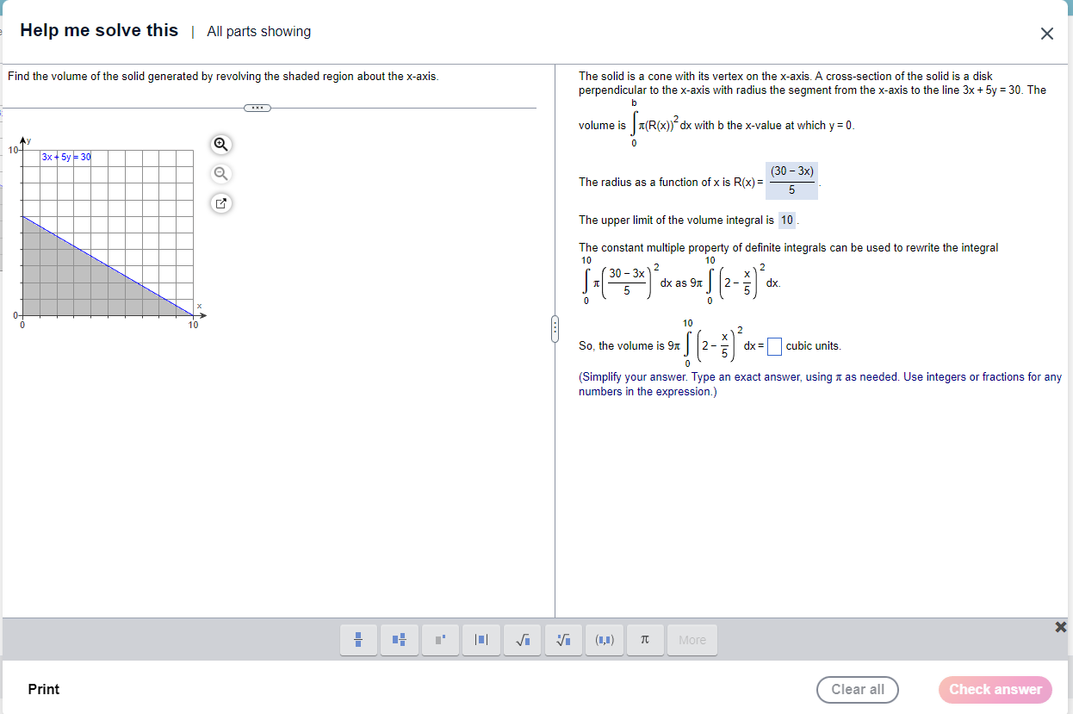Open the graph in a larger window

[220, 202]
